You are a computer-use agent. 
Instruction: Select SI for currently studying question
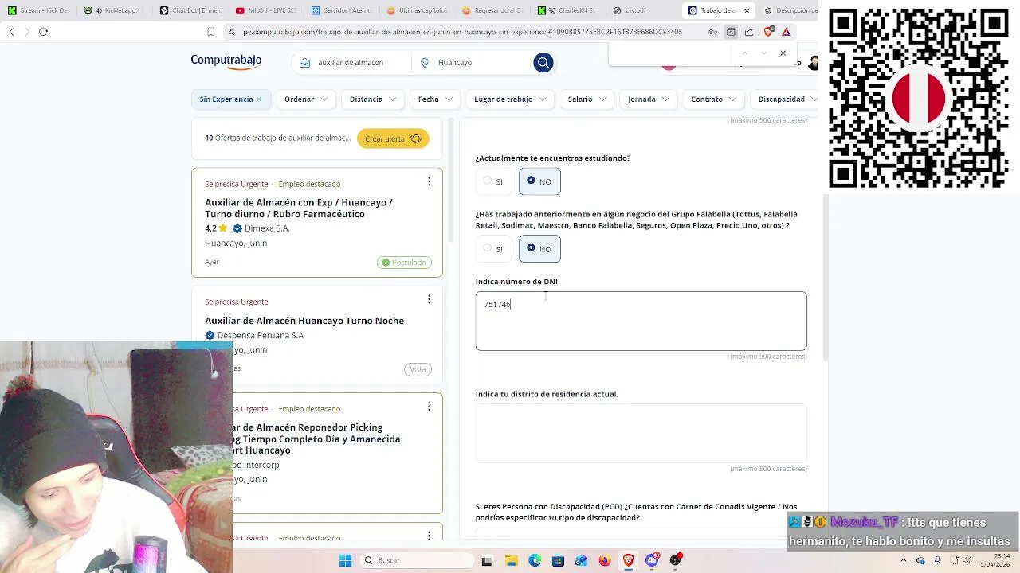pos(493,181)
